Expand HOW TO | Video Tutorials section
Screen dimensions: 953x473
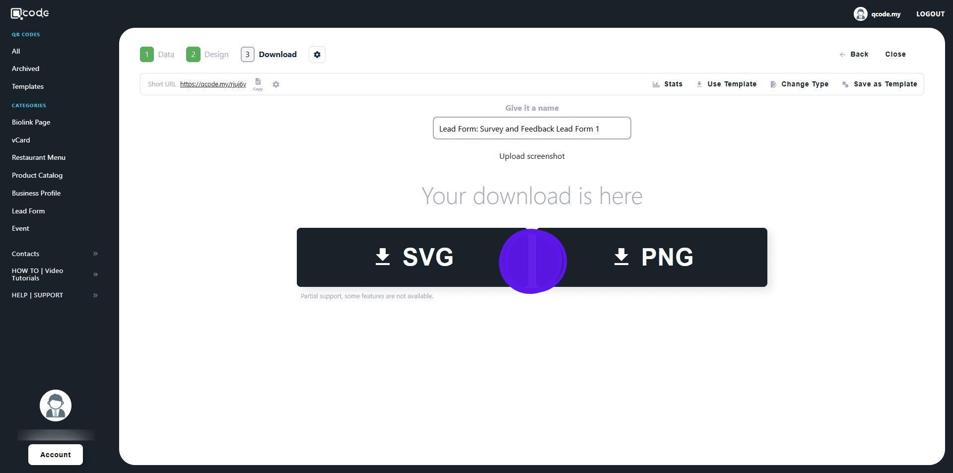55,274
